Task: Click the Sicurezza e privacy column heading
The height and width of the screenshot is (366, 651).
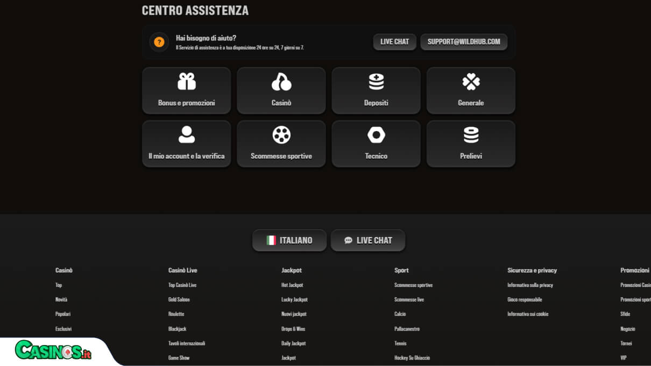Action: click(x=532, y=270)
